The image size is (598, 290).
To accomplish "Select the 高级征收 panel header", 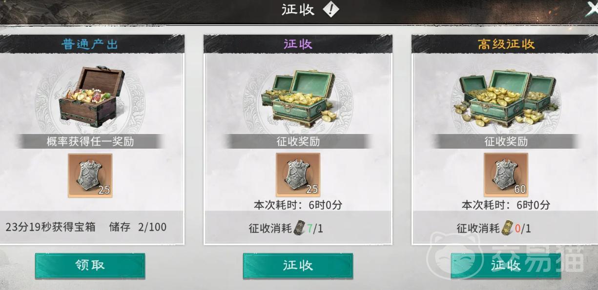I will 506,44.
